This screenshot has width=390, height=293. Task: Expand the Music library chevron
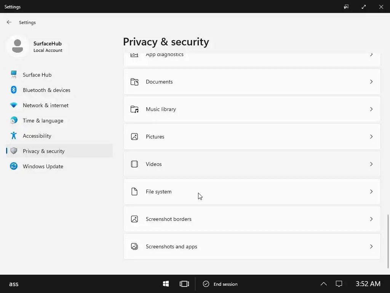[x=371, y=109]
